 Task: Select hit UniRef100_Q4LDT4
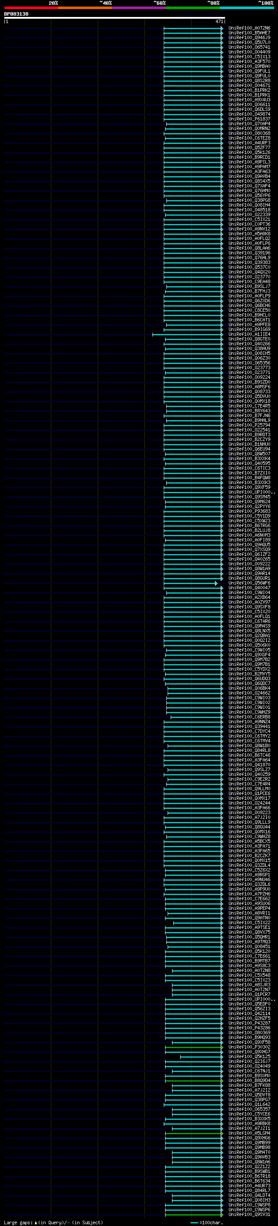pyautogui.click(x=249, y=1196)
